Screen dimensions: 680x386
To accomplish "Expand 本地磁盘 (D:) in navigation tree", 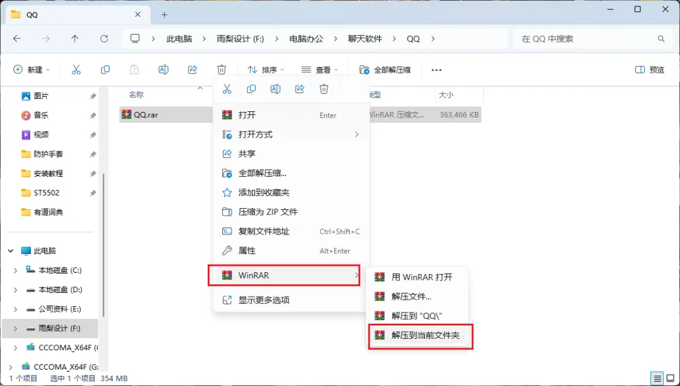I will pos(16,290).
